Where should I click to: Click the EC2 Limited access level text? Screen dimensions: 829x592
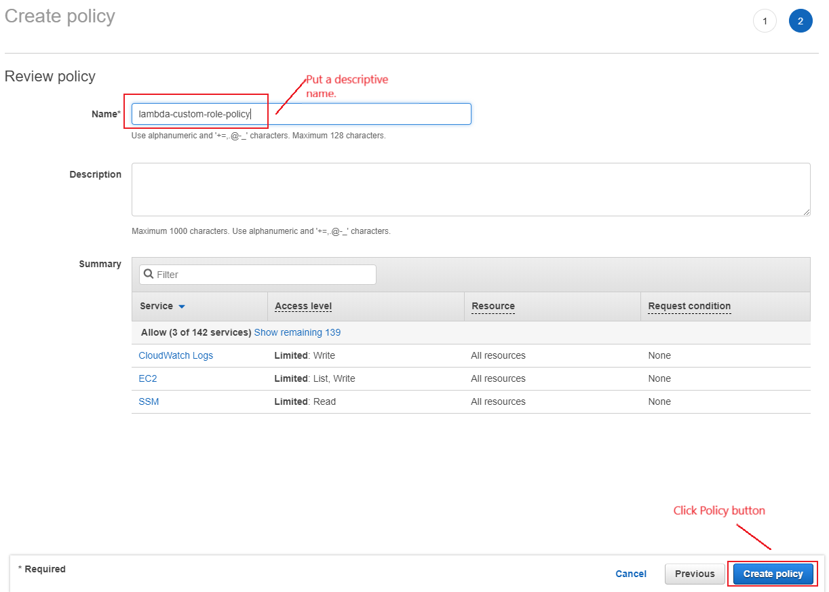315,378
